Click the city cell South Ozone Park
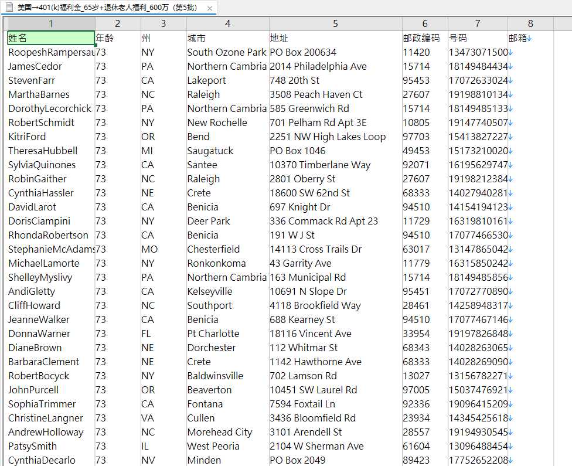 point(227,52)
